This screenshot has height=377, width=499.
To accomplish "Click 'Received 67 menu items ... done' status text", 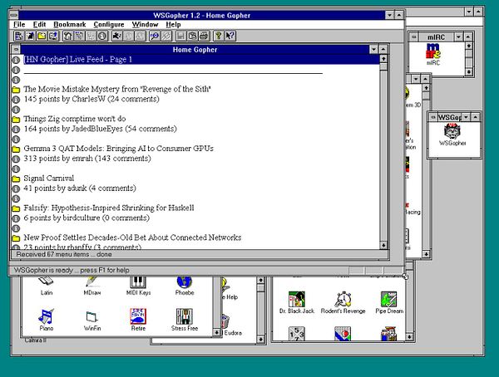I will tap(64, 254).
